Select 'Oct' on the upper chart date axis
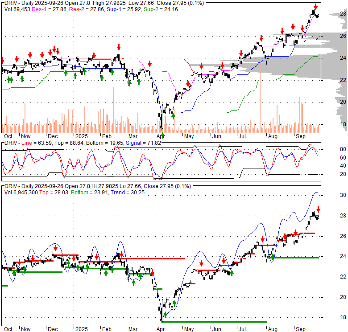The height and width of the screenshot is (332, 348). pyautogui.click(x=8, y=136)
